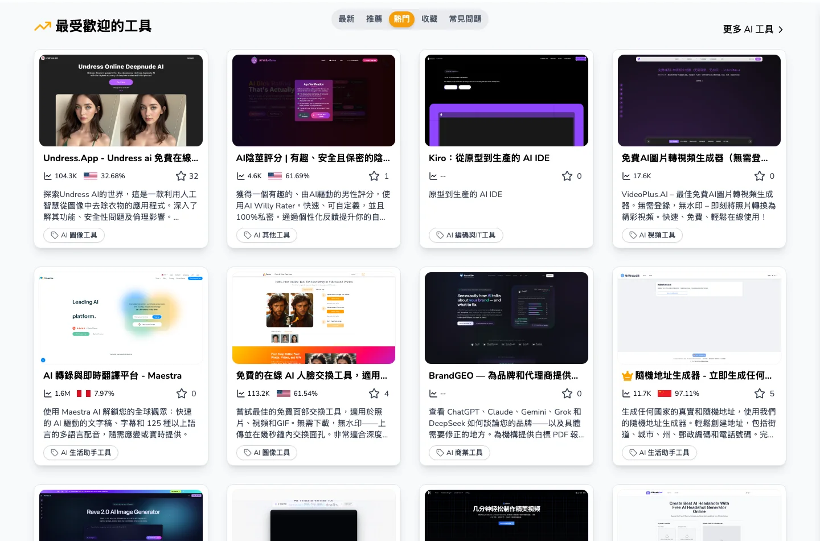The image size is (820, 541).
Task: Switch to the 最新 tab
Action: [x=346, y=19]
